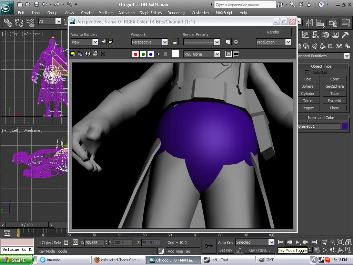
Task: Open the Area to Render dropdown
Action: [x=95, y=42]
